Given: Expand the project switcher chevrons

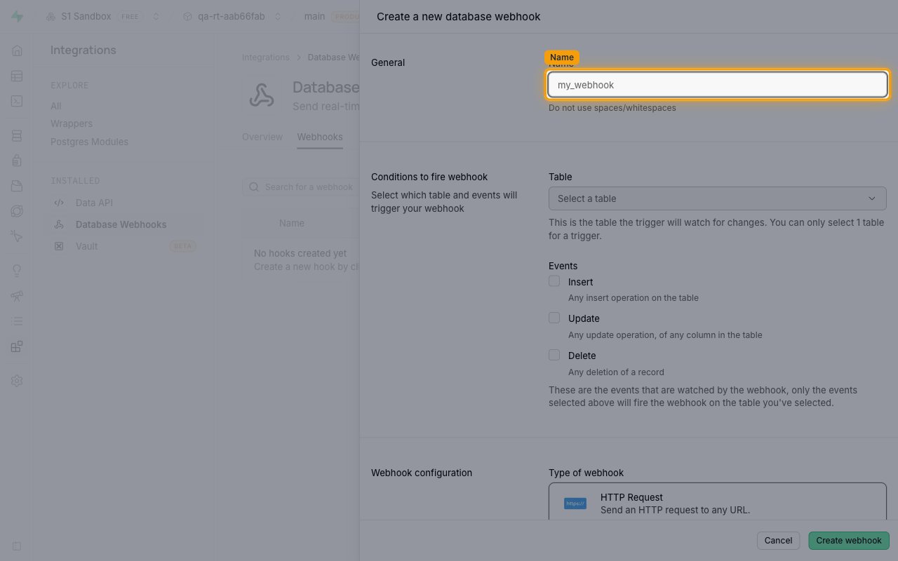Looking at the screenshot, I should [x=278, y=16].
